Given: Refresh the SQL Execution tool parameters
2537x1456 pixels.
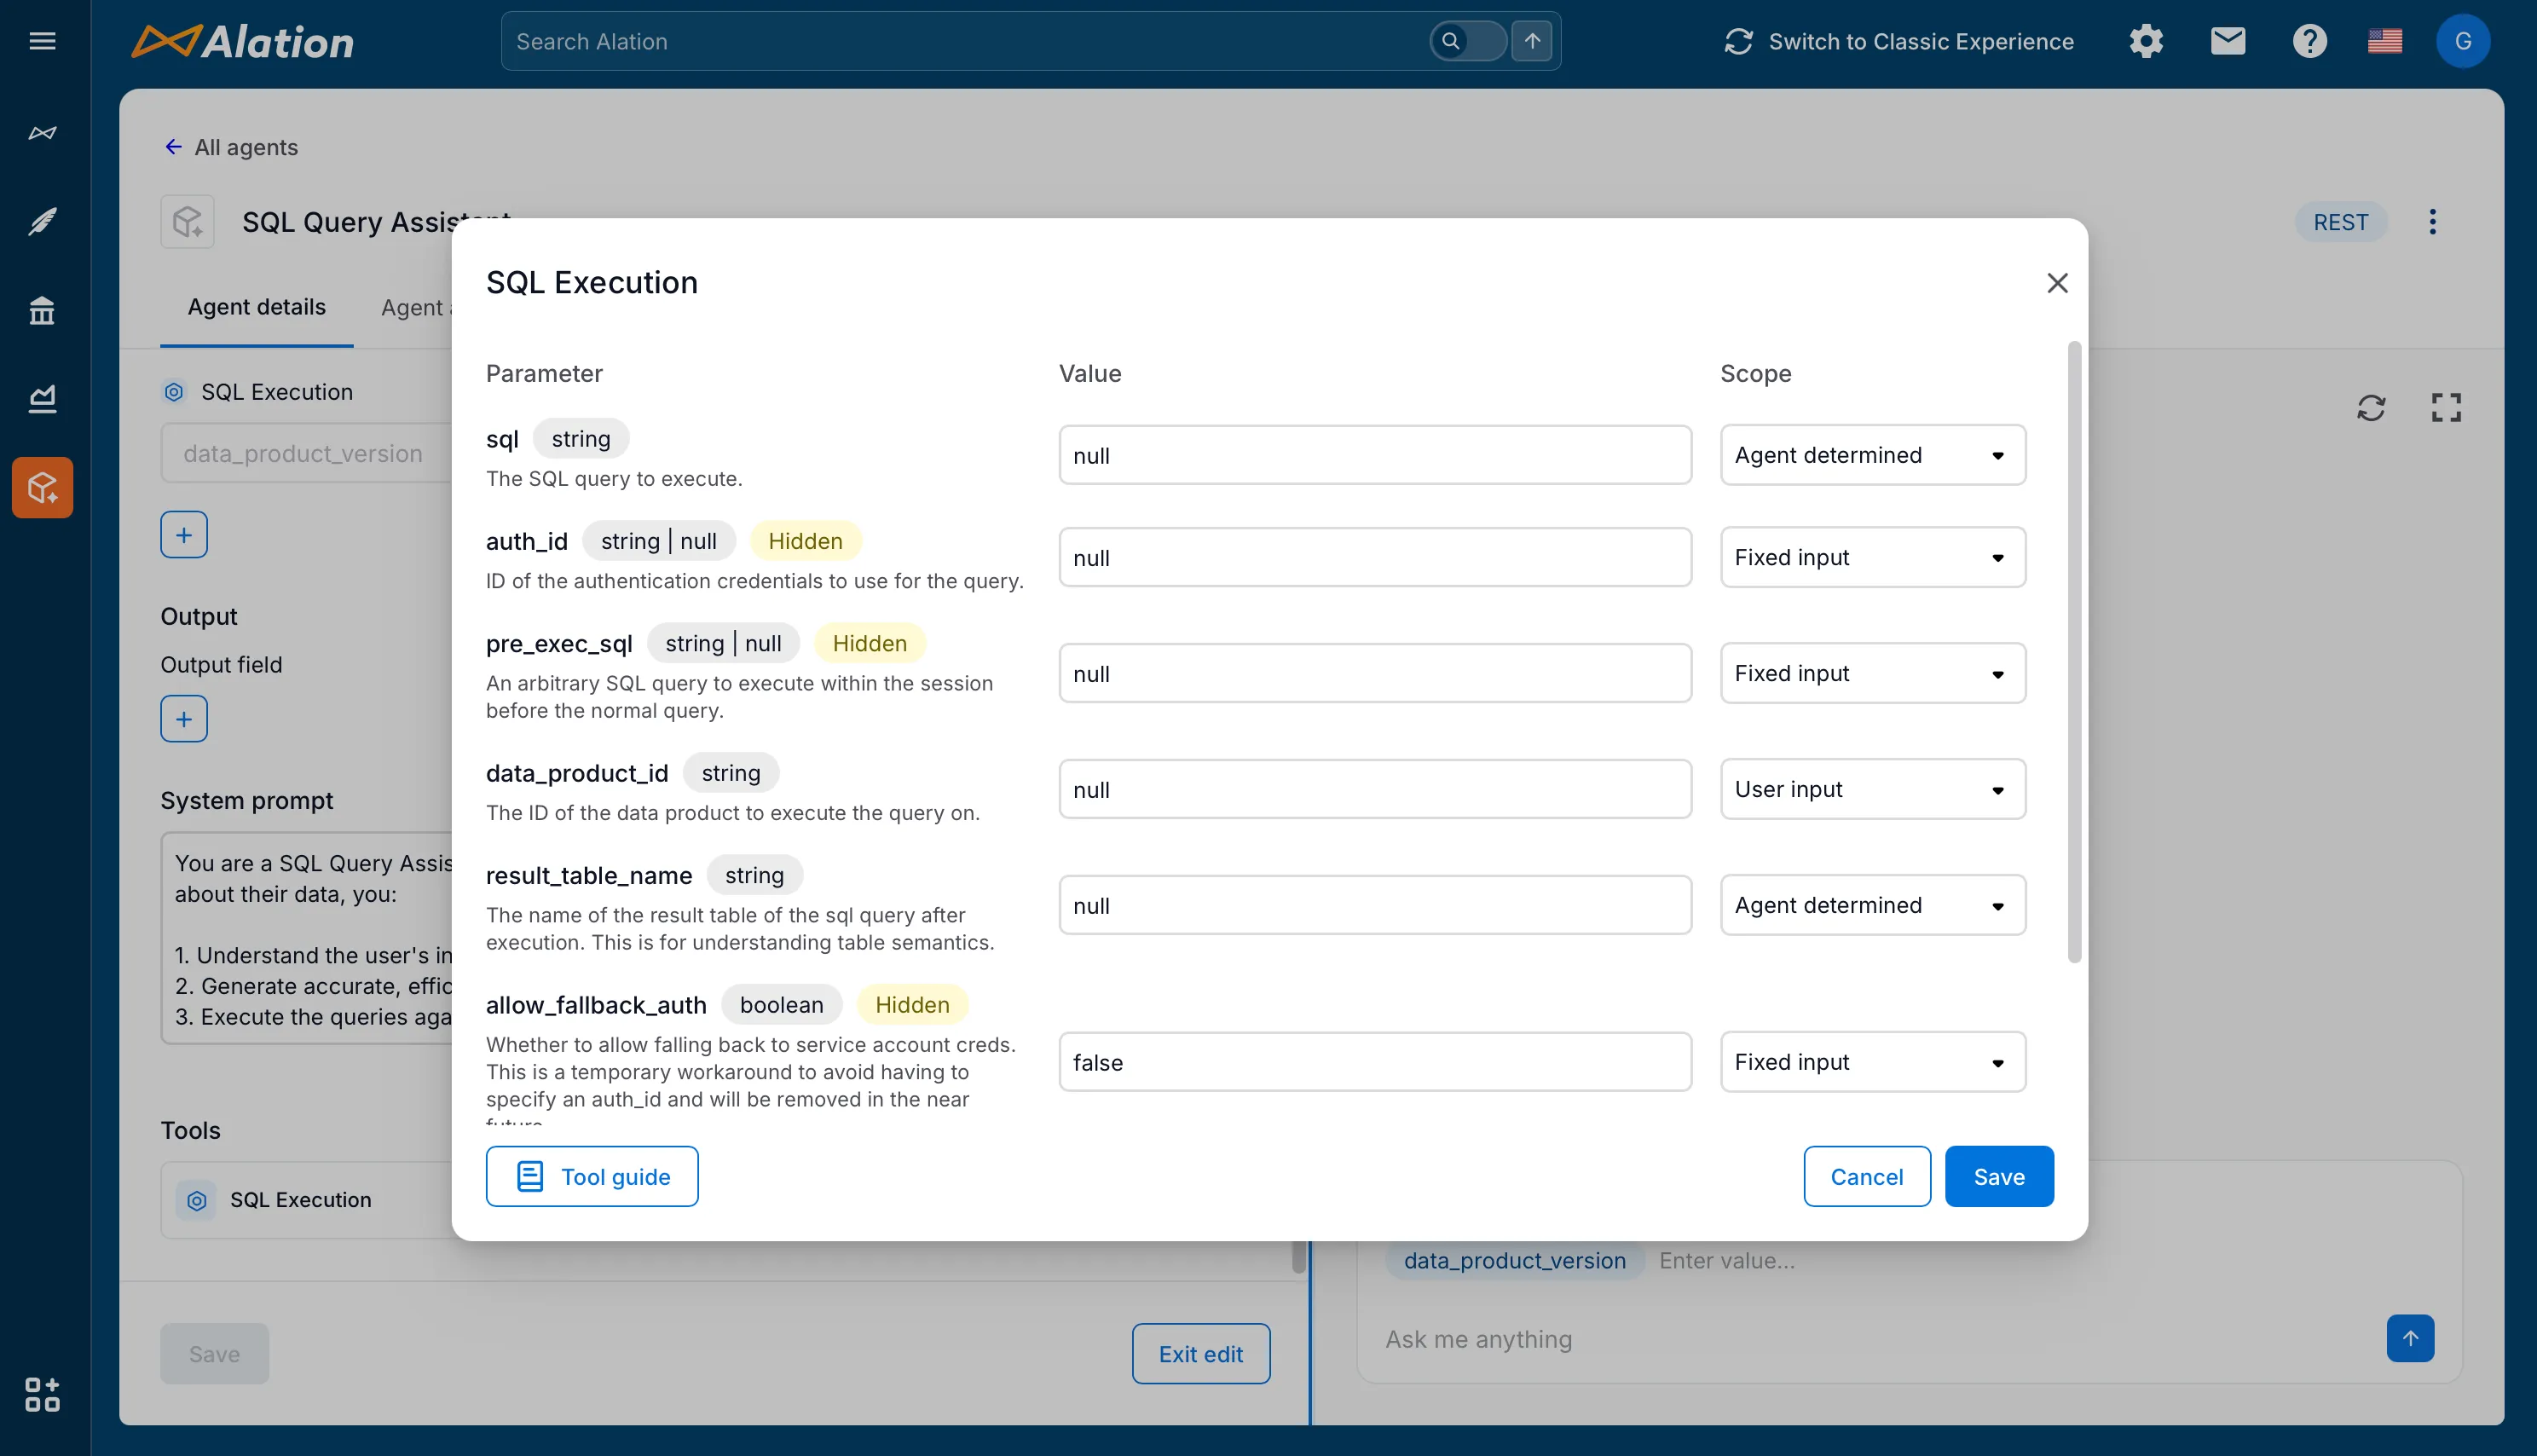Looking at the screenshot, I should [2373, 407].
